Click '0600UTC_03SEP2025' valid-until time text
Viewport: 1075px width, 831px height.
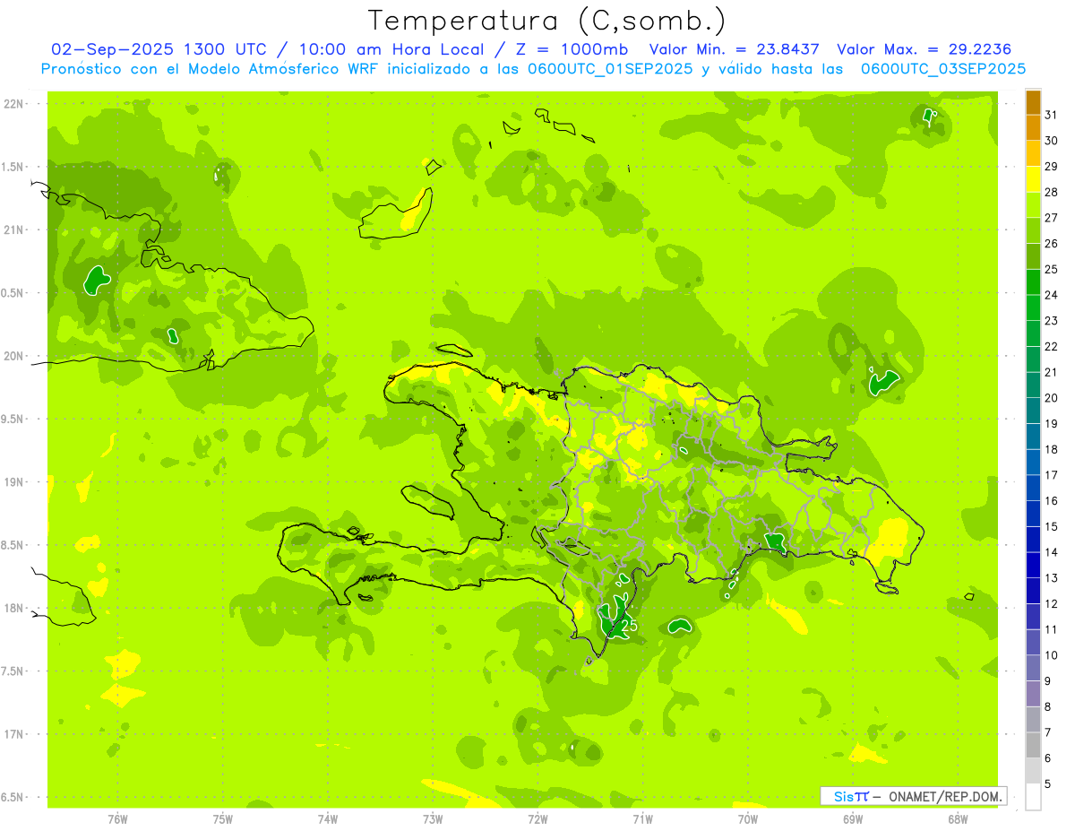943,69
